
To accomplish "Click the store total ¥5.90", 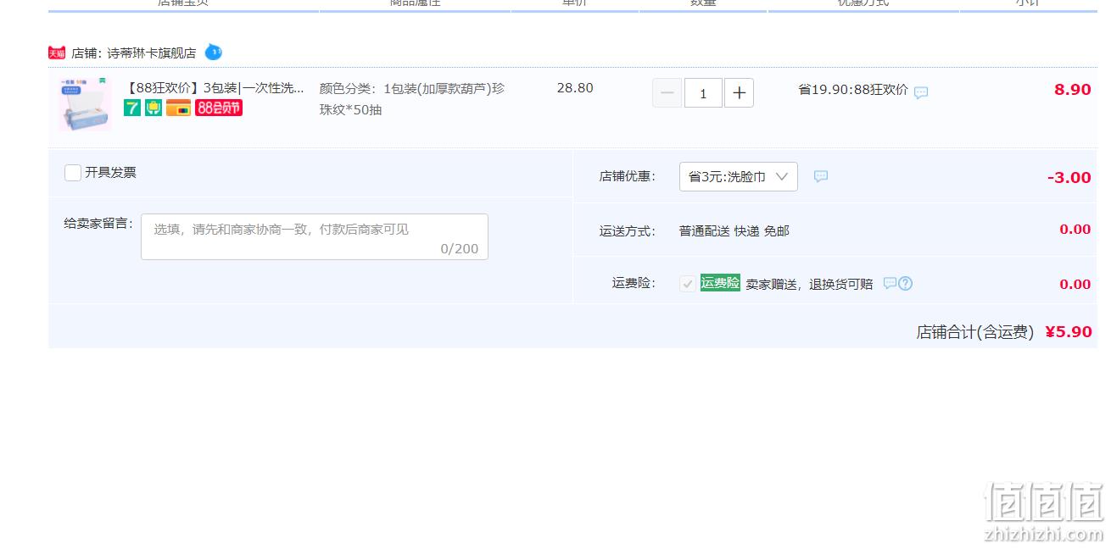I will 1069,332.
